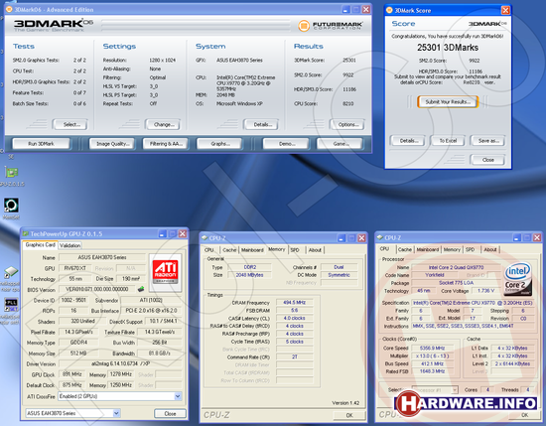
Task: Click the Futuremark Corporation logo
Action: 331,26
